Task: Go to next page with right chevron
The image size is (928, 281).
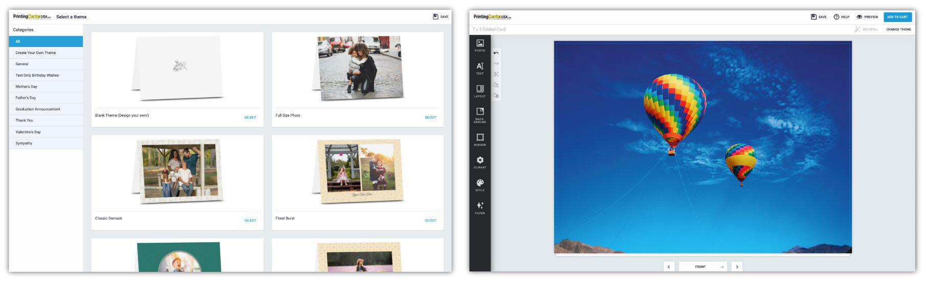Action: 736,267
